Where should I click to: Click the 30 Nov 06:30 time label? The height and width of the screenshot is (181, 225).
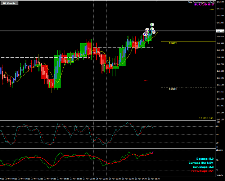pos(154,179)
